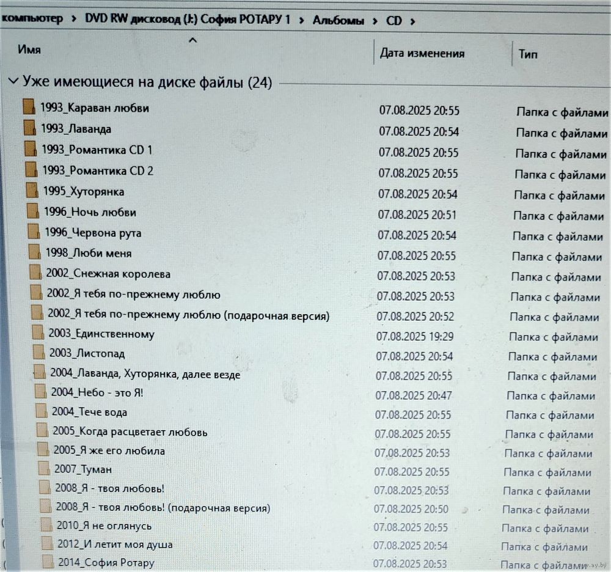Click folder icon of 2004_Тече вода
The width and height of the screenshot is (611, 572).
click(x=42, y=410)
